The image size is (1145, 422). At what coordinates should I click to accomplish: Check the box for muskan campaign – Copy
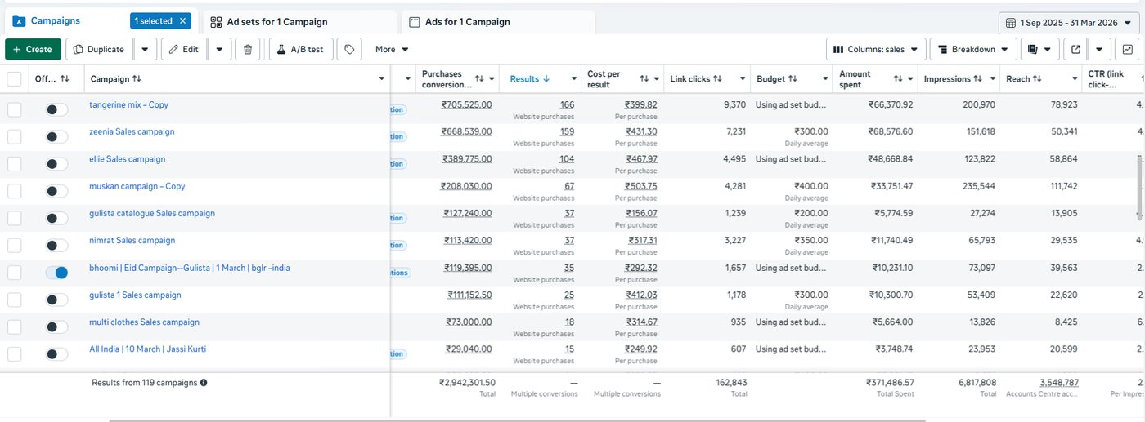pos(14,191)
